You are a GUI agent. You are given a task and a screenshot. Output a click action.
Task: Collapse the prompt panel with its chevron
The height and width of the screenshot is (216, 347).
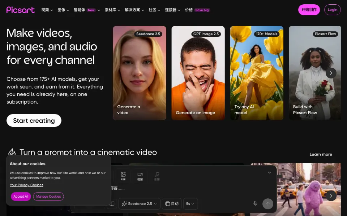[x=269, y=172]
